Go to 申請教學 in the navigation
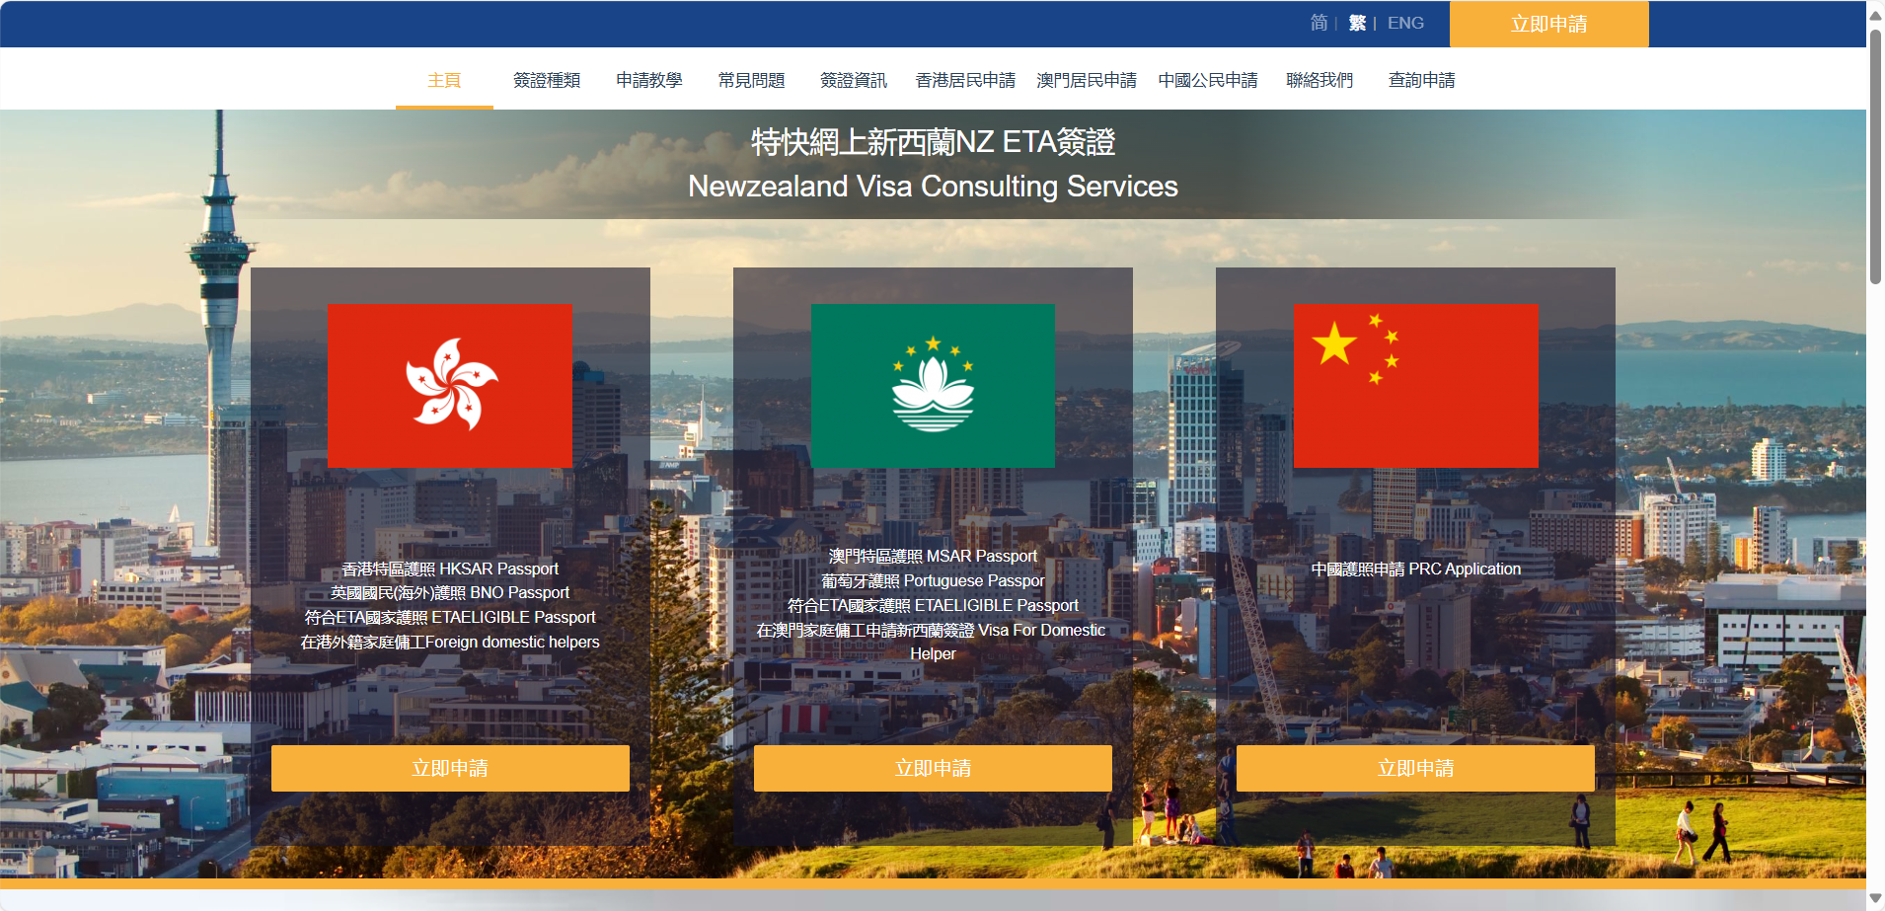The height and width of the screenshot is (911, 1885). (649, 80)
